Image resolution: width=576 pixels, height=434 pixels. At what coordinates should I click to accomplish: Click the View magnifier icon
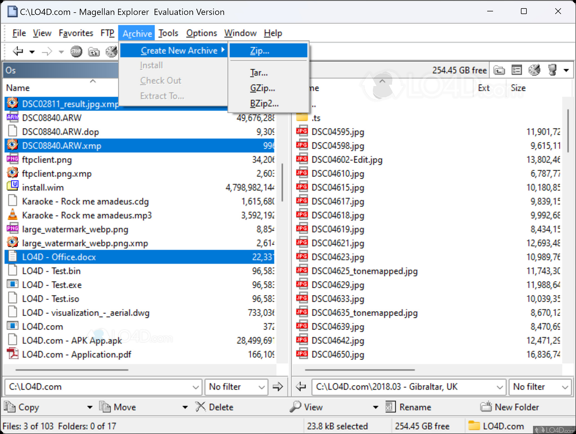click(295, 407)
